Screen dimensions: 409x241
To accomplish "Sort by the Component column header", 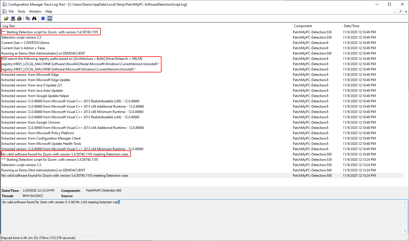I will coord(317,26).
